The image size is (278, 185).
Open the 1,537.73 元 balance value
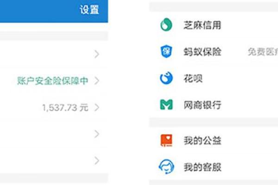pos(65,107)
